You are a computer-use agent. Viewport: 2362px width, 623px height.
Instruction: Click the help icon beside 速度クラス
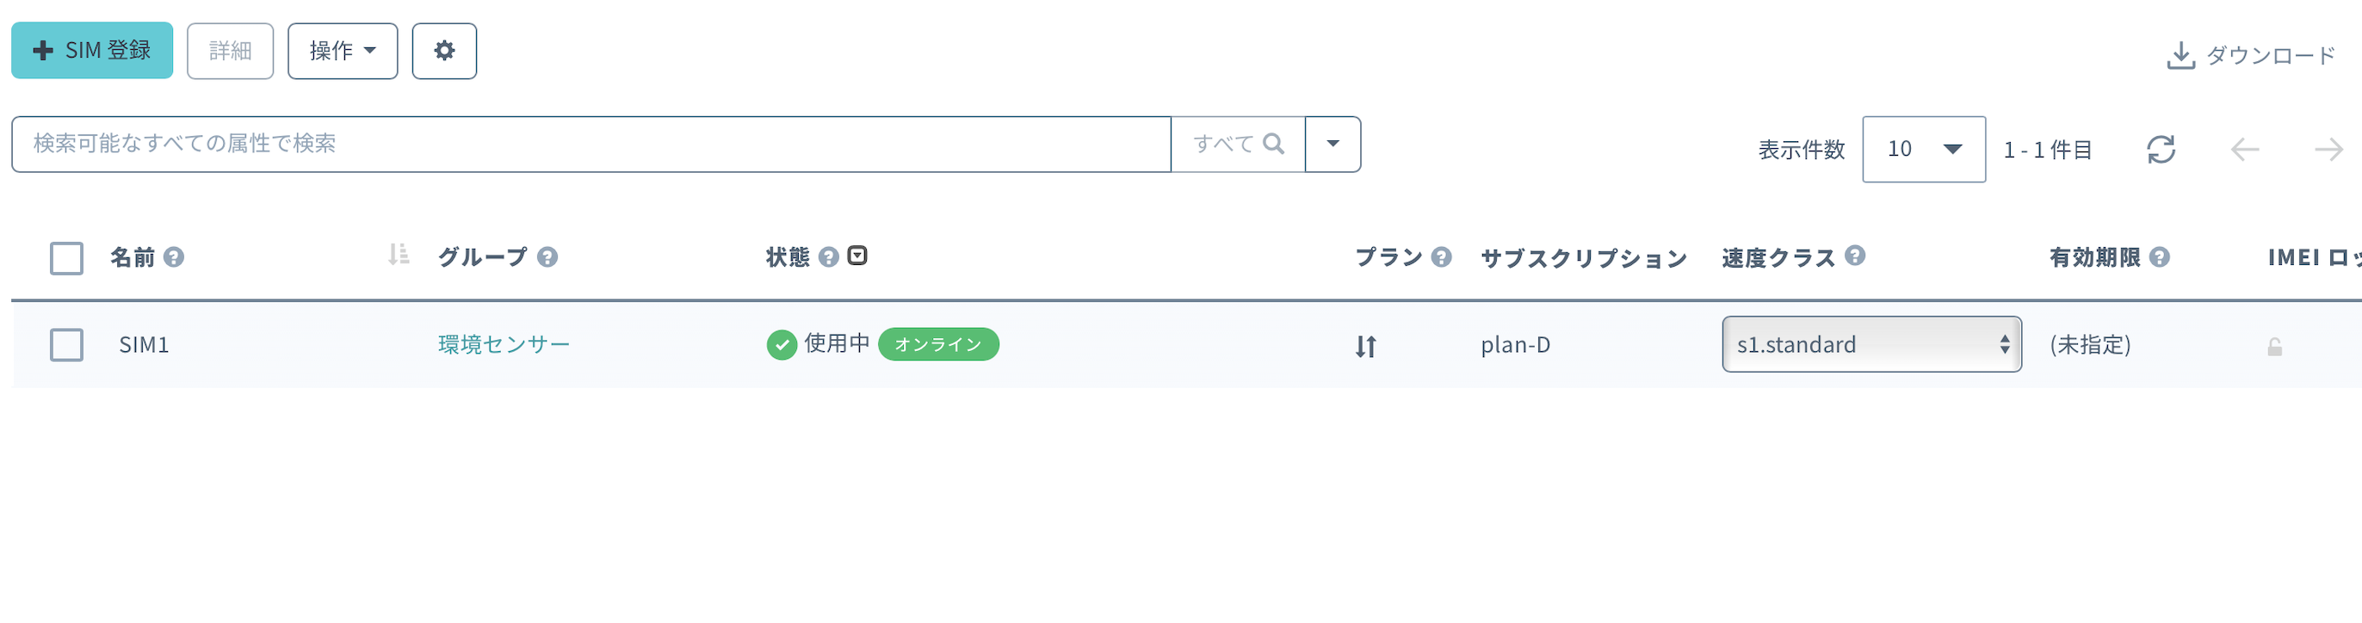coord(1855,256)
